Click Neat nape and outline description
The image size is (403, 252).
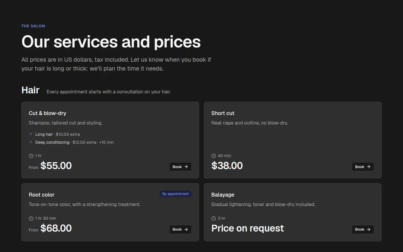coord(250,123)
